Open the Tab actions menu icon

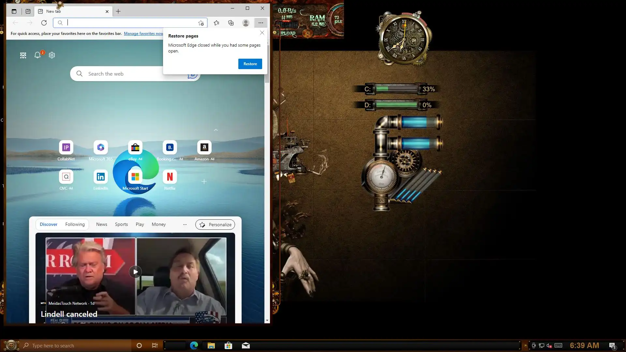(14, 11)
